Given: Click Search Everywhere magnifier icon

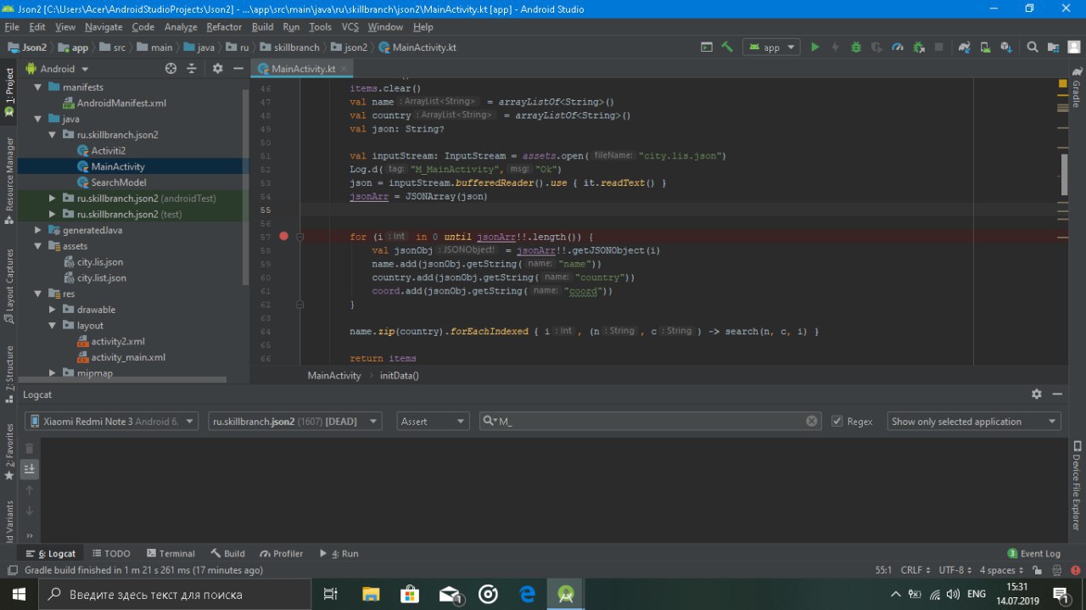Looking at the screenshot, I should [1033, 48].
